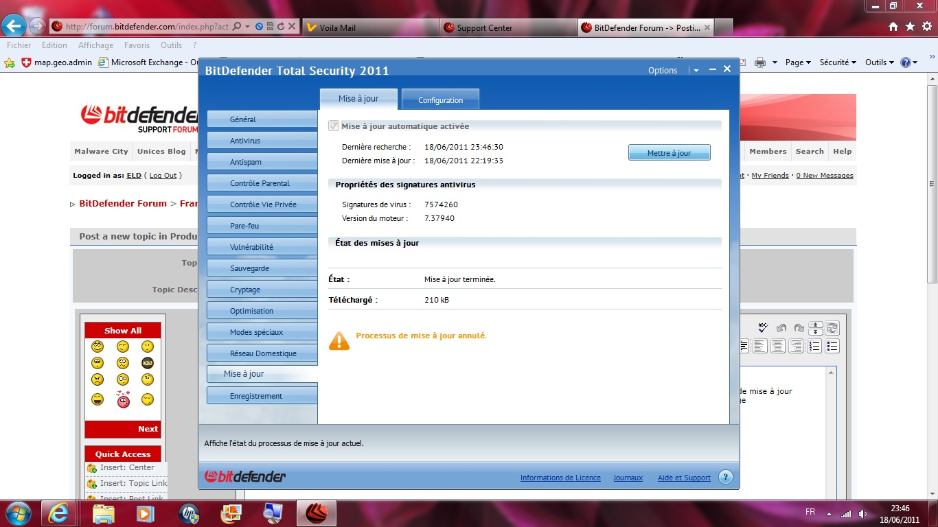Click the browser Favorites star icon
This screenshot has height=527, width=938.
[x=910, y=27]
